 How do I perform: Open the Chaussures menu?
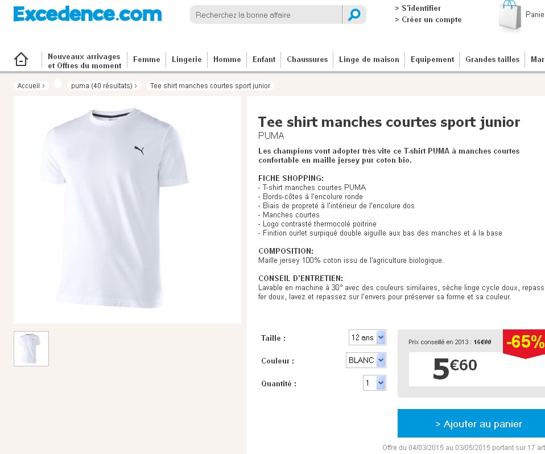tap(307, 59)
